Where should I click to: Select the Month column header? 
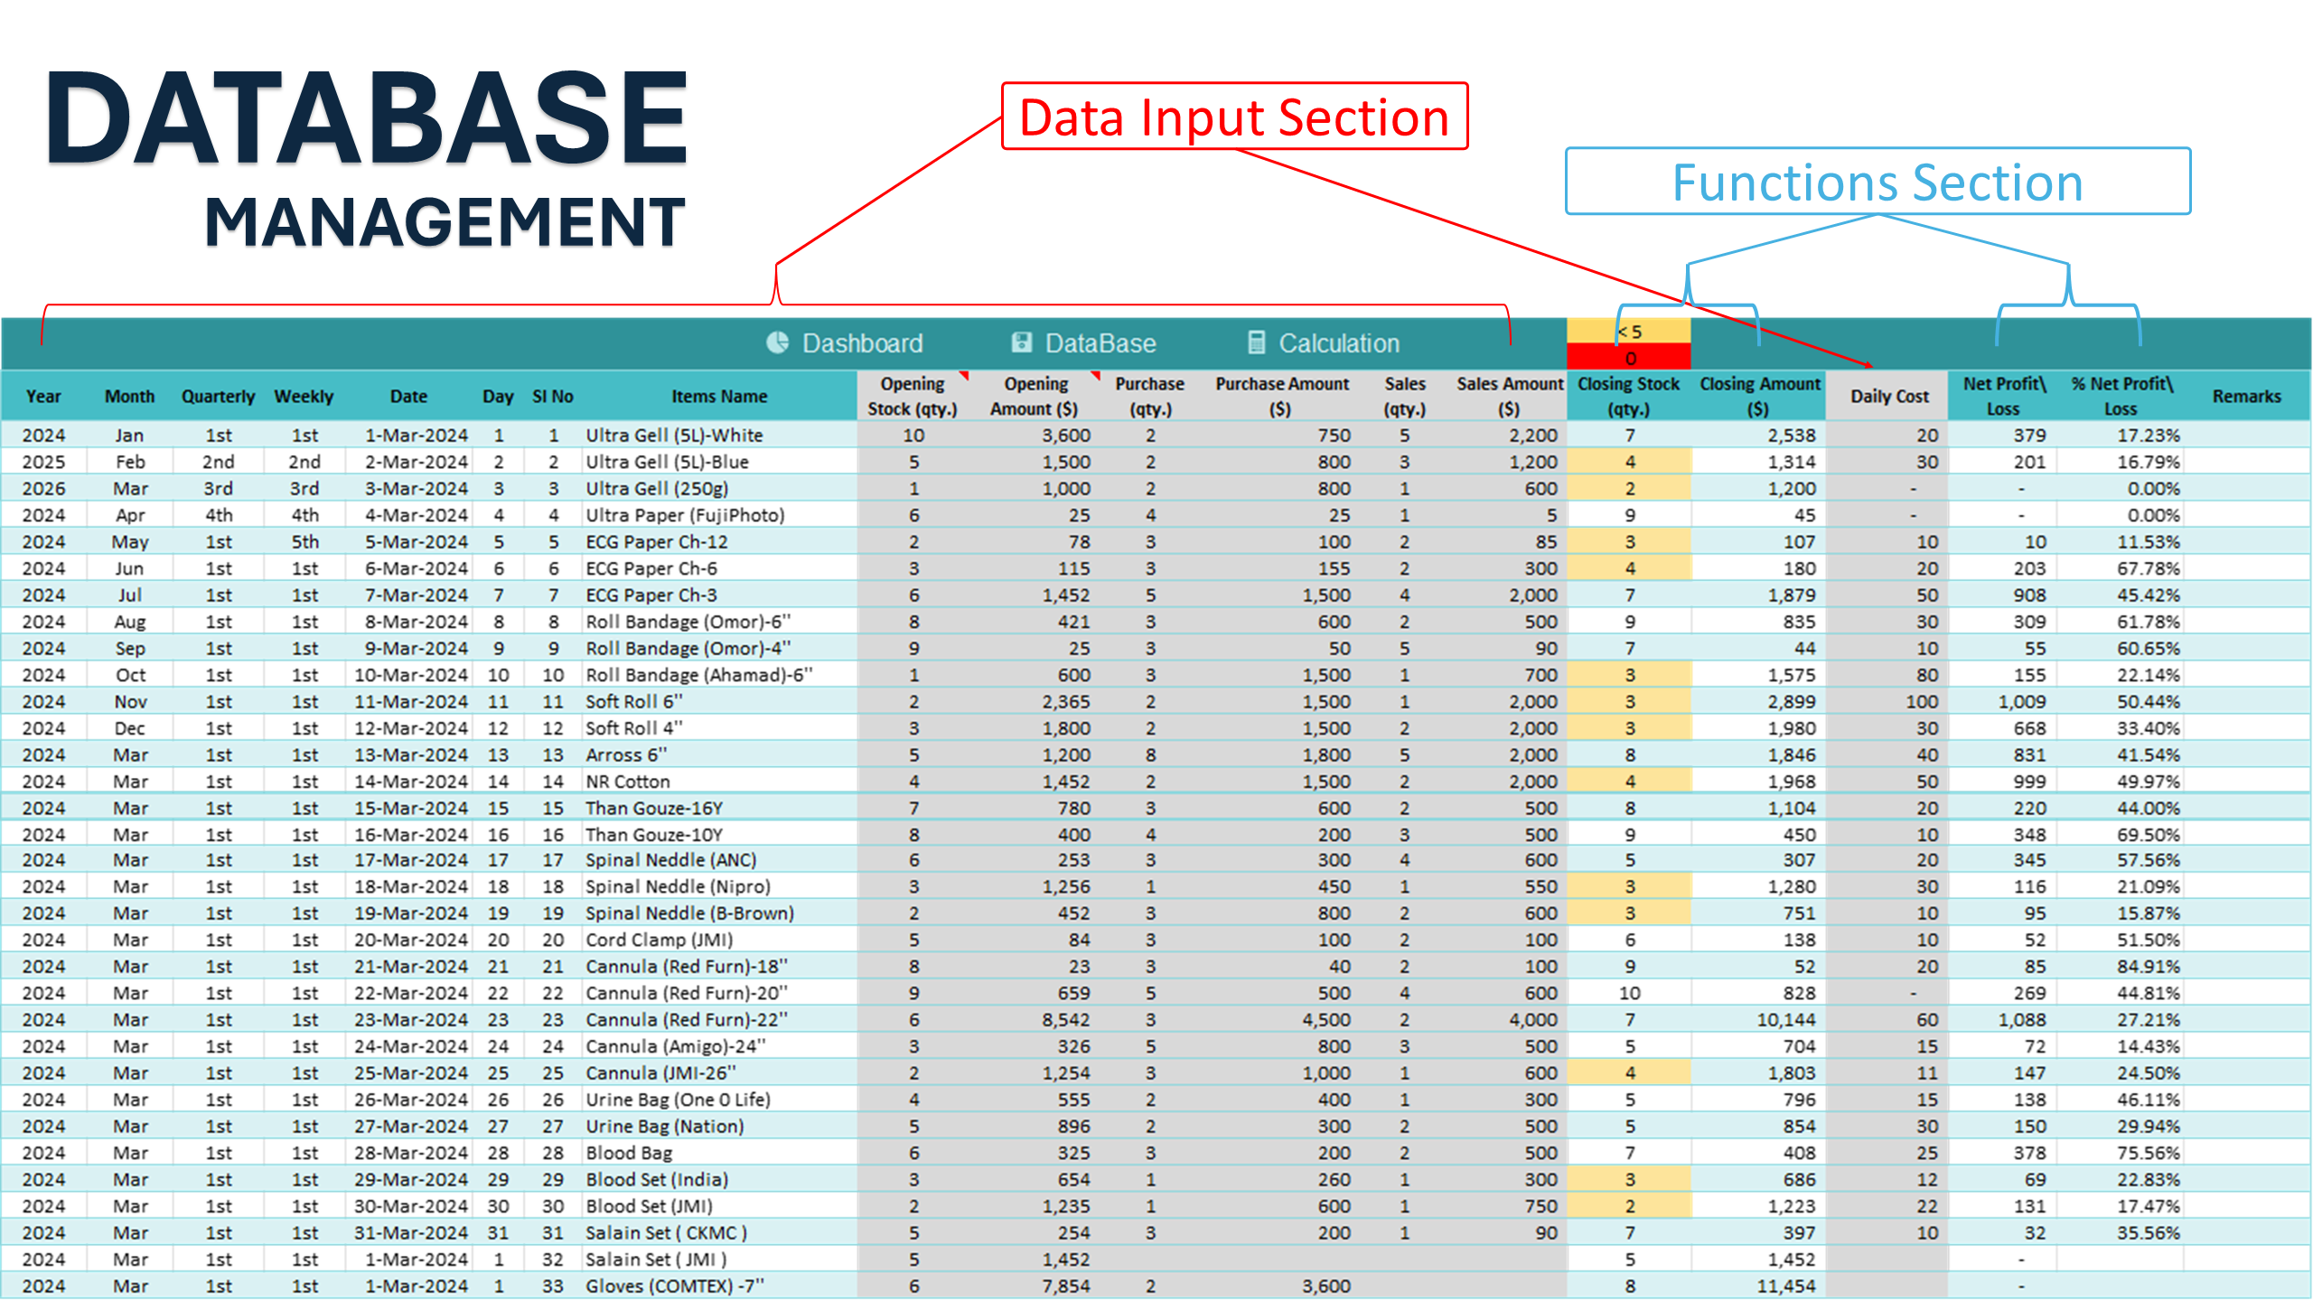pyautogui.click(x=129, y=396)
